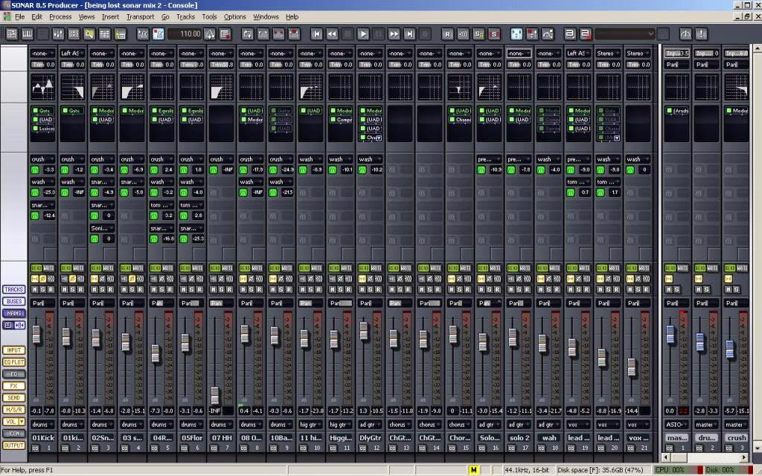Click the highlighted face icon in toolbar
The width and height of the screenshot is (762, 476).
516,33
